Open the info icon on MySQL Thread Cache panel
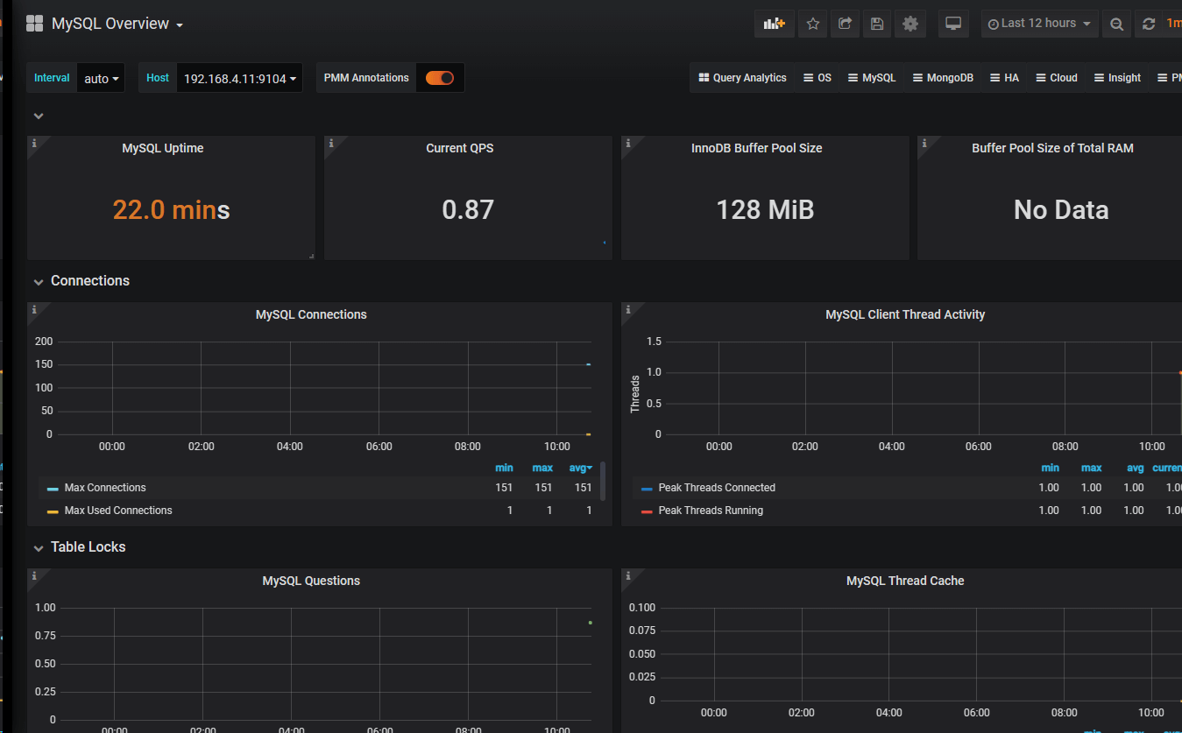 [x=628, y=575]
